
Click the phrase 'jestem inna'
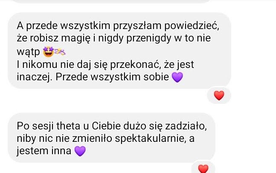click(44, 151)
